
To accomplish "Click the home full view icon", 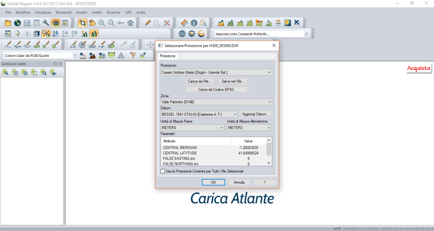I will [130, 23].
